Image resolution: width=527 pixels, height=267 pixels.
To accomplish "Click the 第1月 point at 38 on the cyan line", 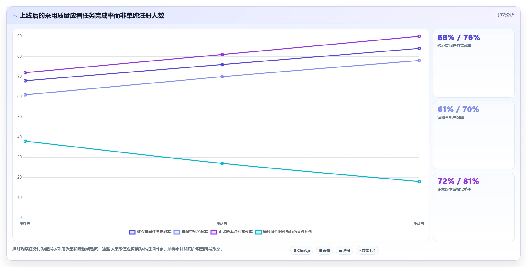I will click(x=25, y=141).
